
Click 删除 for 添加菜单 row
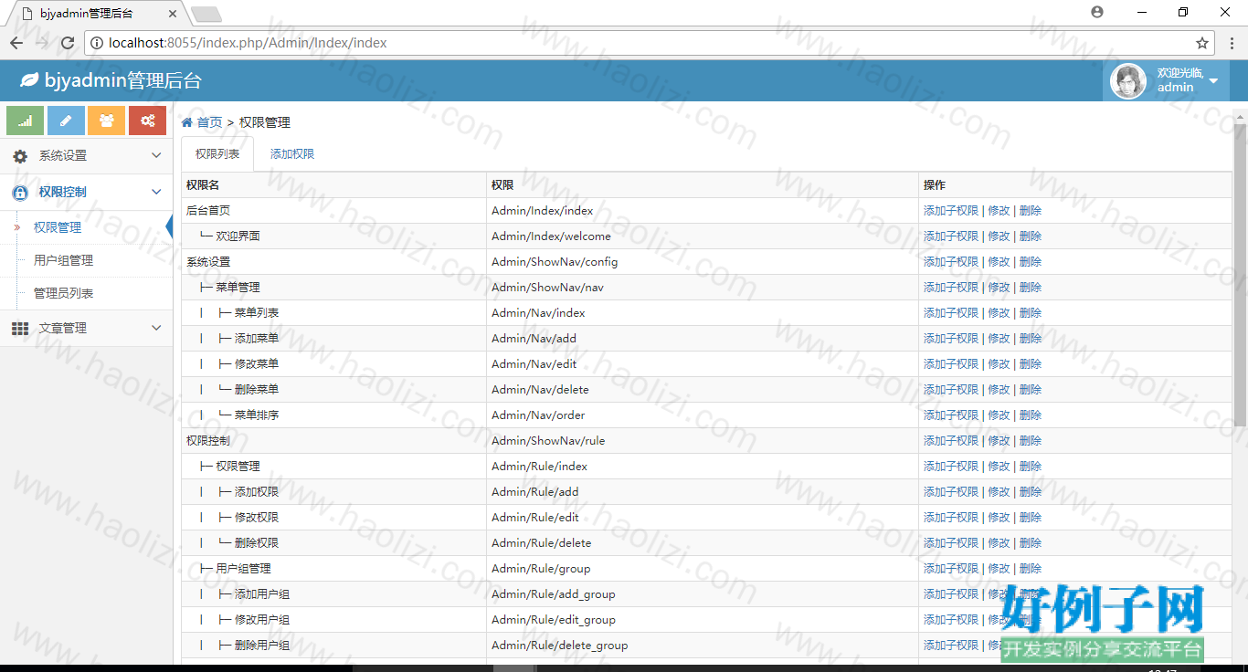tap(1031, 339)
